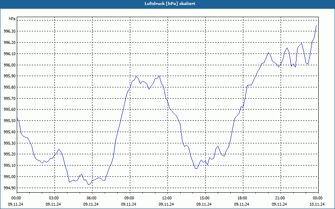The image size is (335, 209).
Task: Click the 12:00 x-axis label
Action: 167,198
